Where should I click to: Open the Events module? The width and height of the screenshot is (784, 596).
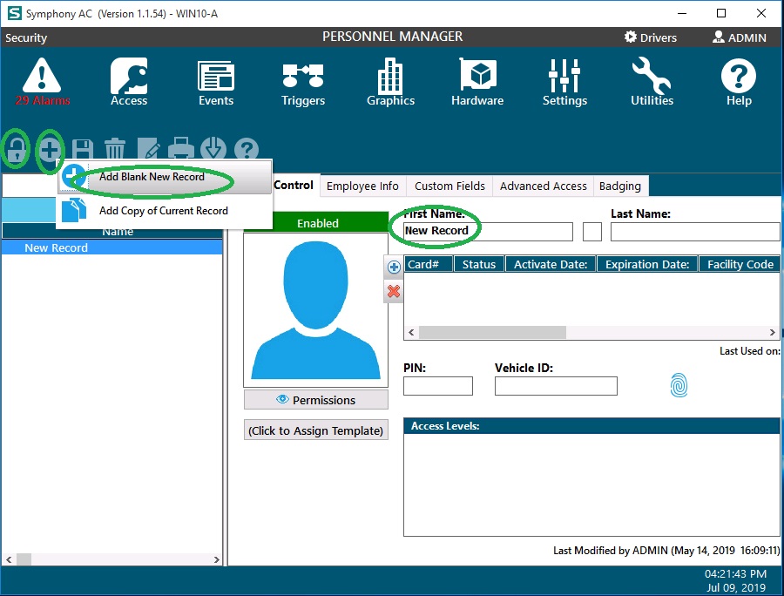pos(216,82)
